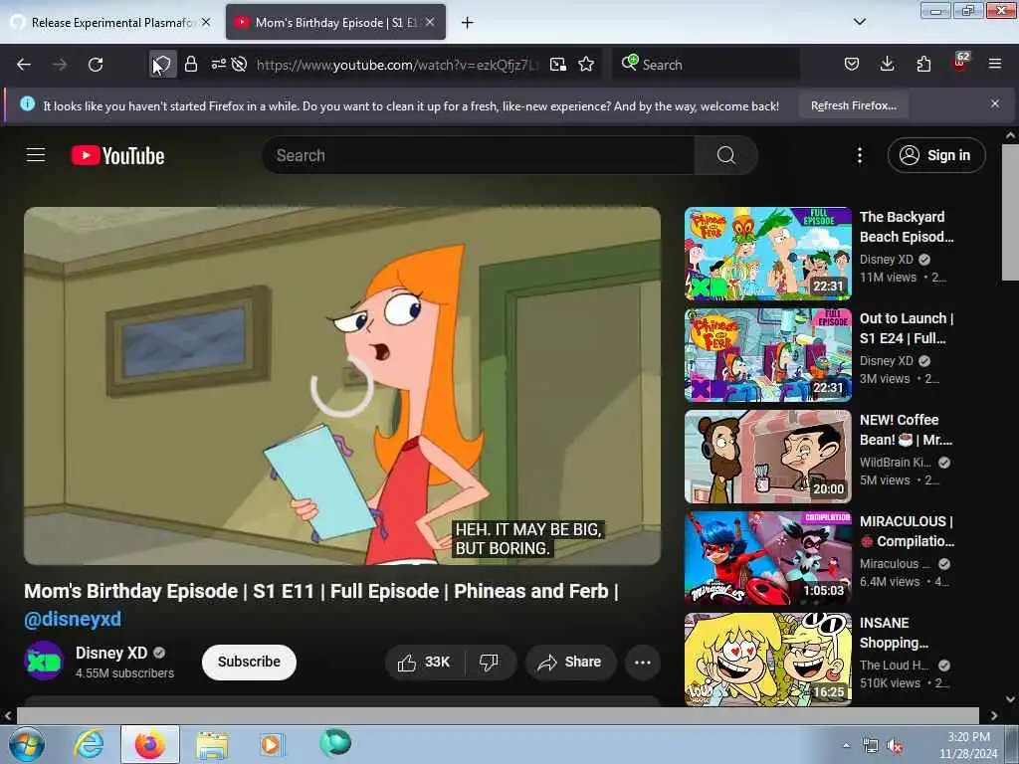Close the Mom's Birthday Episode tab
Image resolution: width=1019 pixels, height=764 pixels.
tap(430, 22)
